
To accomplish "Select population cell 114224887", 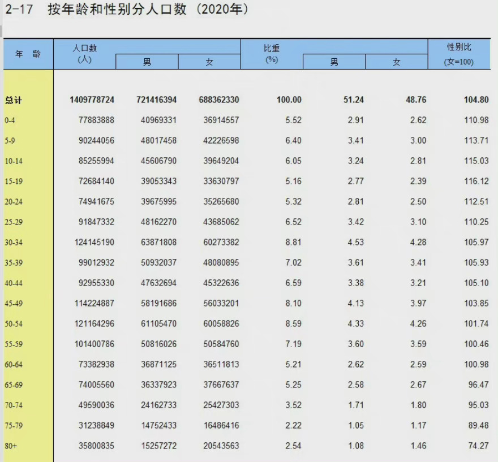I will (x=94, y=303).
